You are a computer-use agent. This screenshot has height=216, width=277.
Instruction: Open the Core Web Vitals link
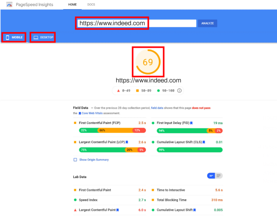92,113
